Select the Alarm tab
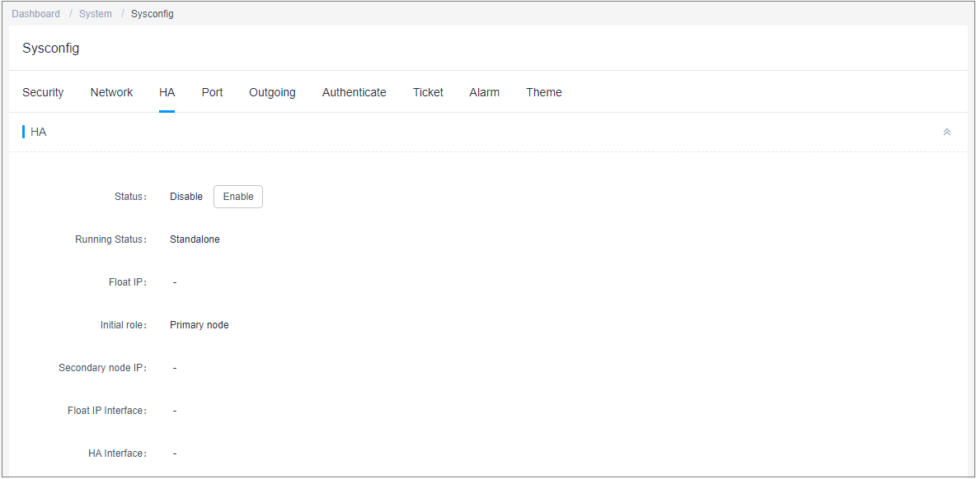The width and height of the screenshot is (976, 479). coord(484,92)
